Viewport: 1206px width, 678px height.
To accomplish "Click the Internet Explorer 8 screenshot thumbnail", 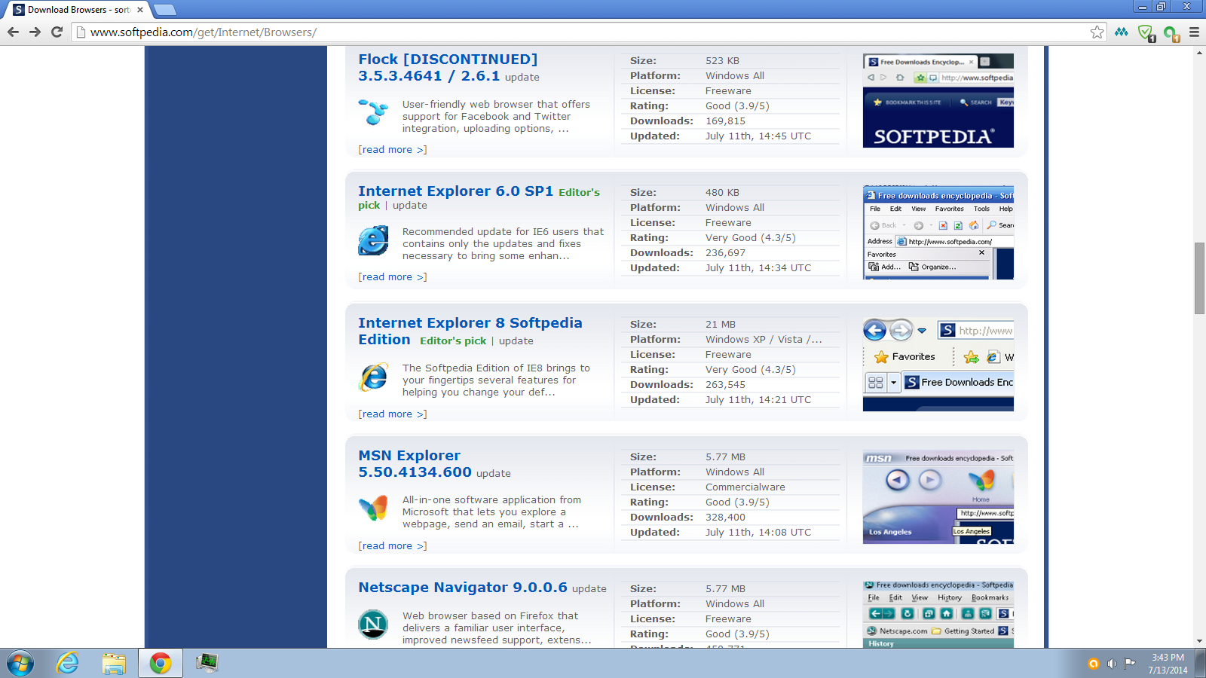I will [938, 365].
